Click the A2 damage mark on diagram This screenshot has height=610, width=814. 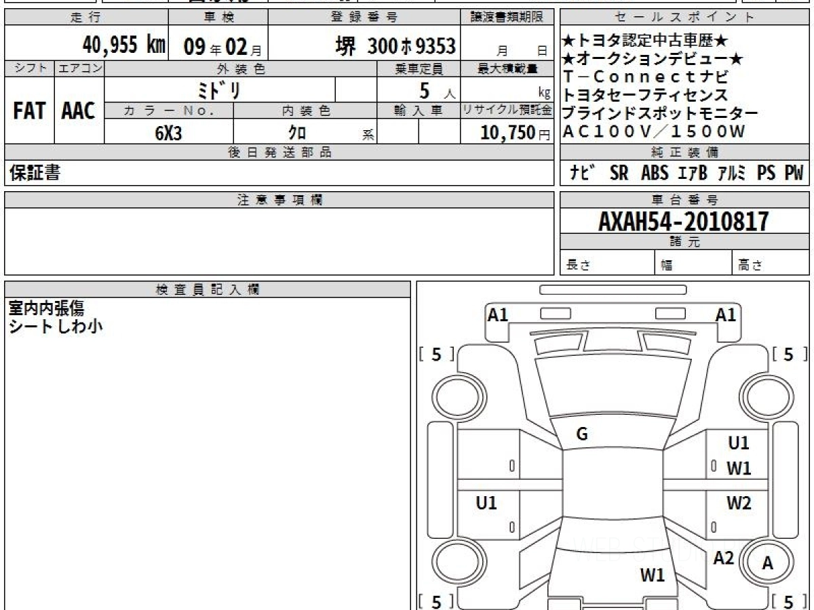point(724,558)
